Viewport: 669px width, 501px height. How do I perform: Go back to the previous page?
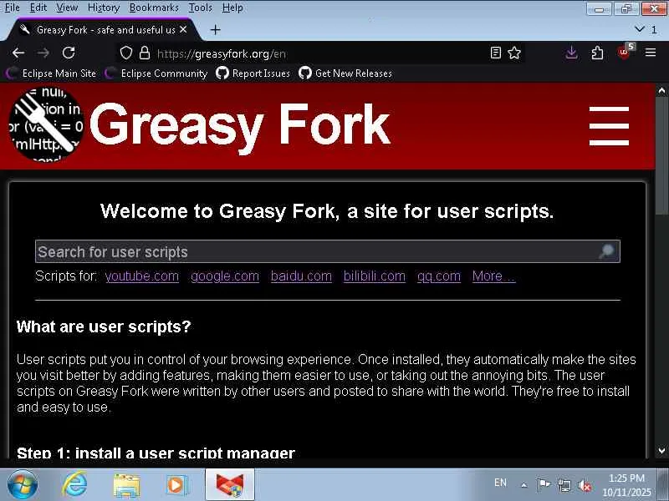(18, 53)
